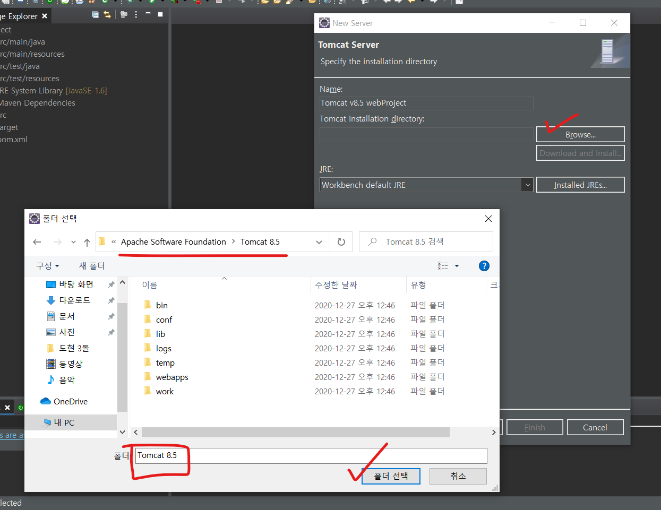The width and height of the screenshot is (661, 510).
Task: Change the view layout icon
Action: click(x=443, y=266)
